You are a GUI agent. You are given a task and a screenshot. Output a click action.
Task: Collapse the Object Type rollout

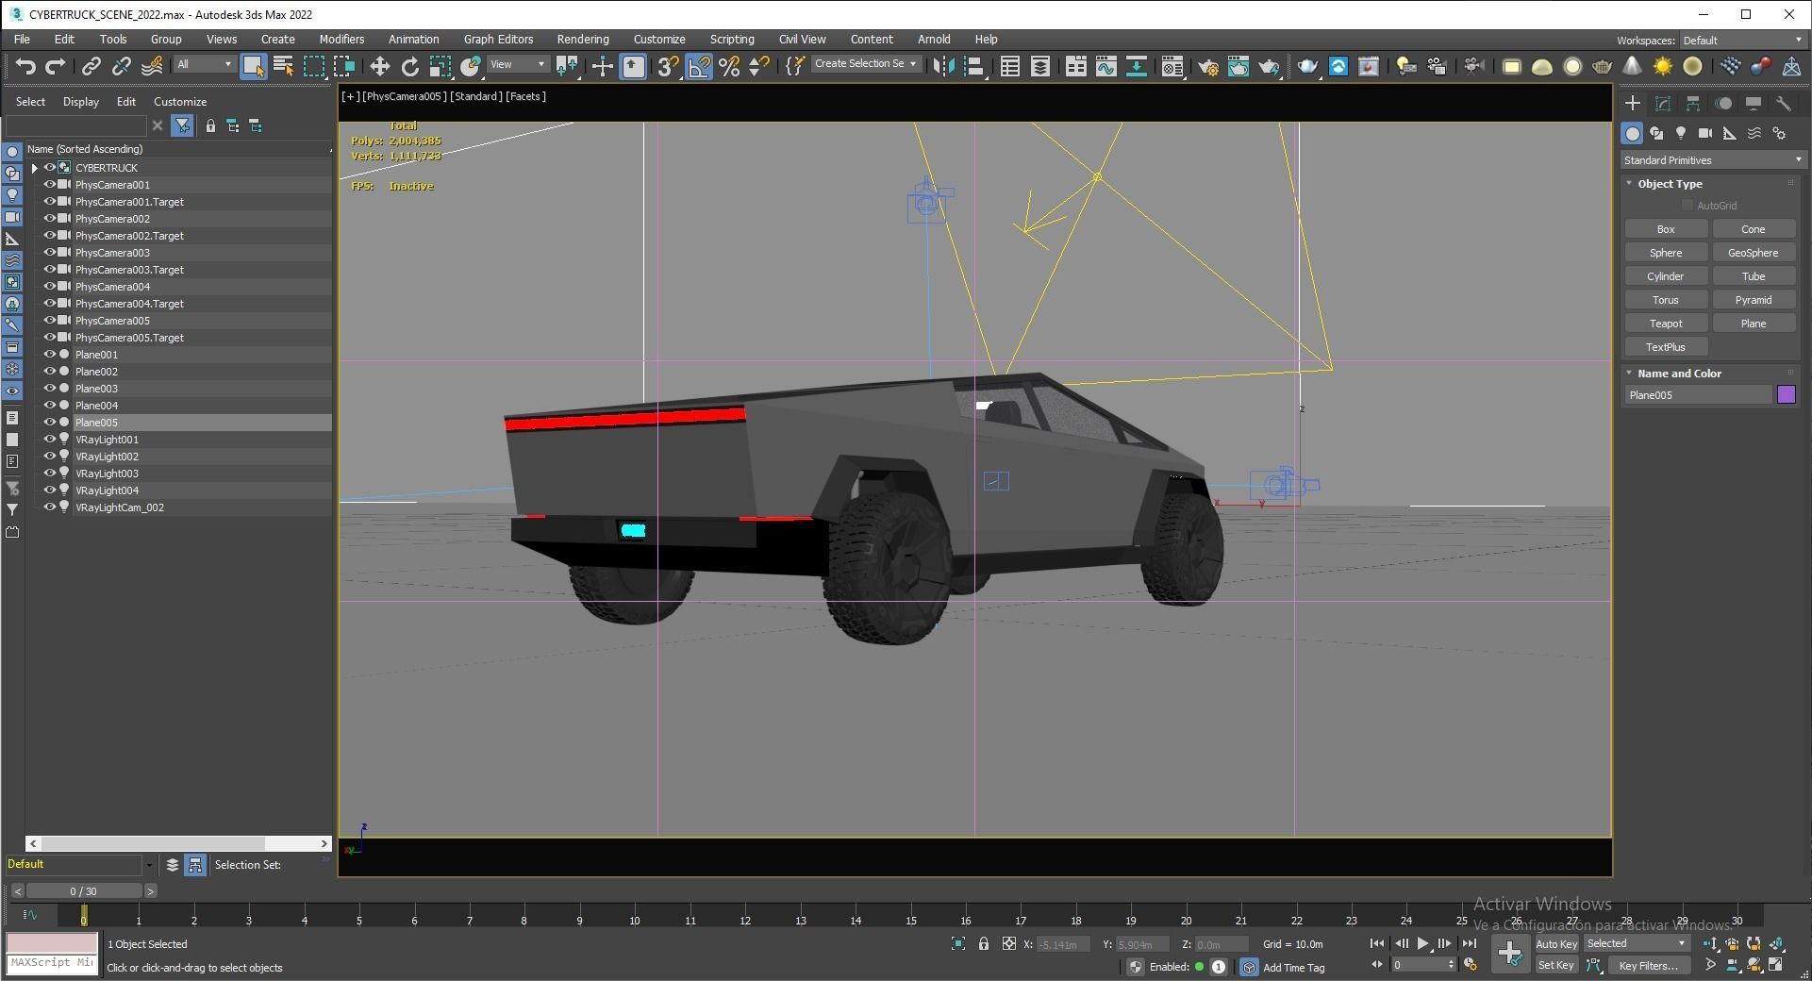[1629, 184]
